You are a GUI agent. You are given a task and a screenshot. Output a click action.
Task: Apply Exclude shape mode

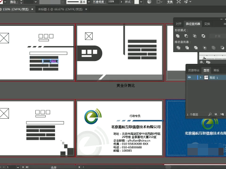click(x=203, y=36)
